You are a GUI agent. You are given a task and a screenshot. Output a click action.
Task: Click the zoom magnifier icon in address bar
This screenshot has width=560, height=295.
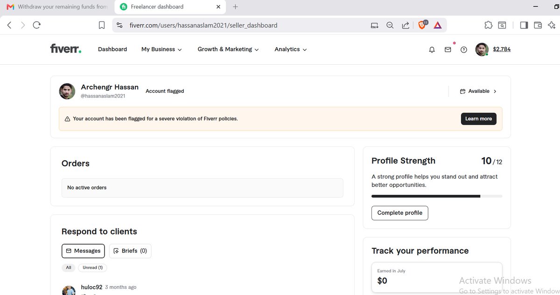[x=390, y=25]
